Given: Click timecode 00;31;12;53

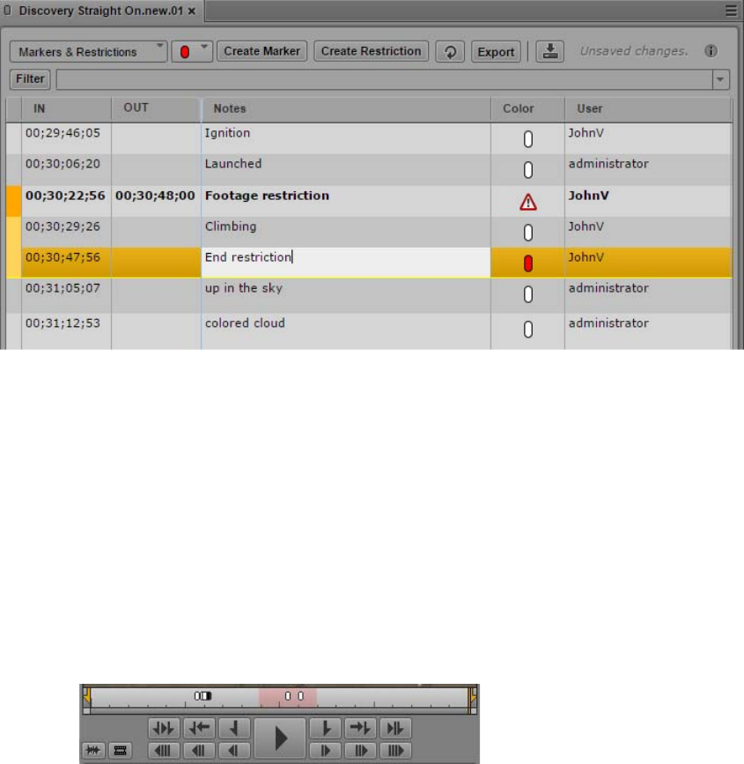Looking at the screenshot, I should tap(63, 323).
